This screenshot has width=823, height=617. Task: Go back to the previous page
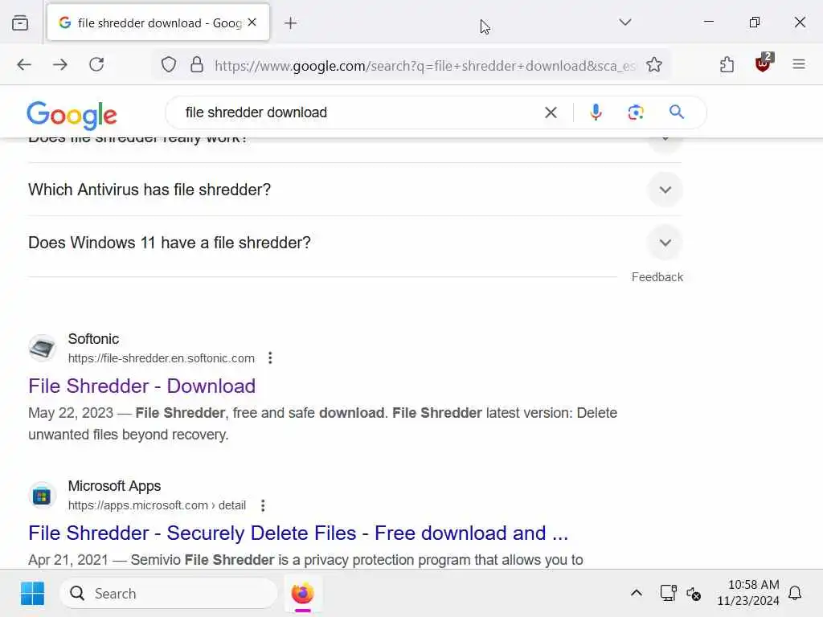pyautogui.click(x=24, y=64)
